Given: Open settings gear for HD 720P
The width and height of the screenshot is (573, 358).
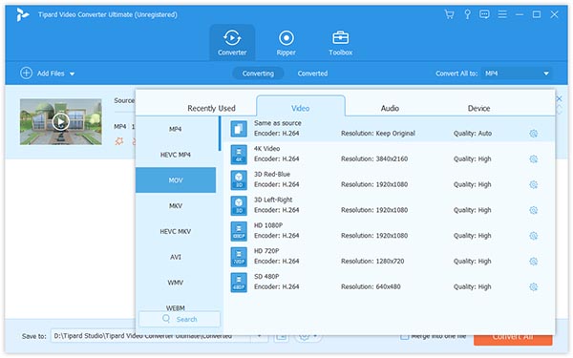Looking at the screenshot, I should (534, 262).
